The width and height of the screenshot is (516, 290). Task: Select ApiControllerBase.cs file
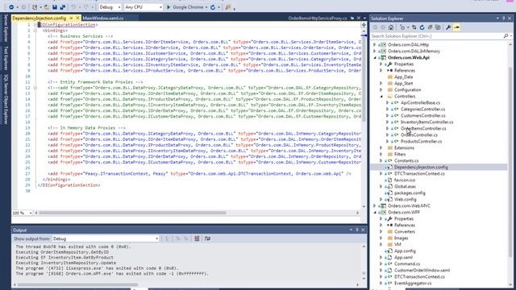pyautogui.click(x=420, y=102)
